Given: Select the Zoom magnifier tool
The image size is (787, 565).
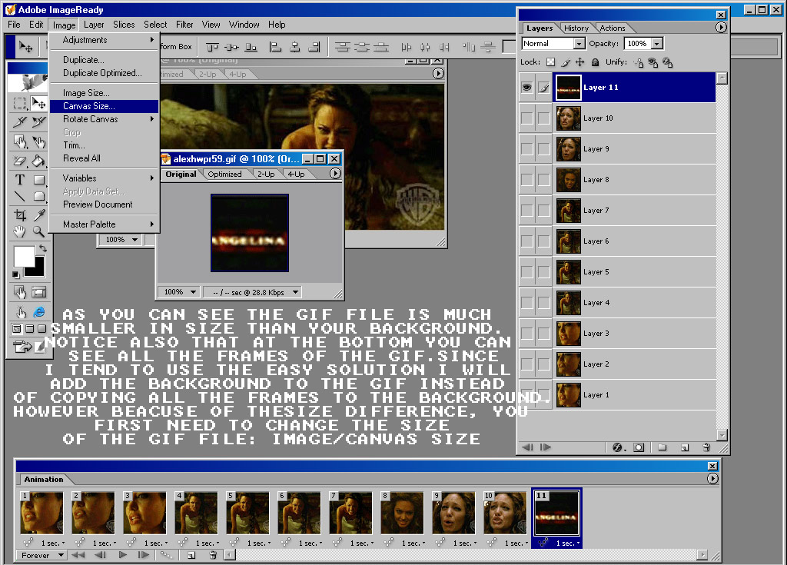Looking at the screenshot, I should [x=38, y=232].
